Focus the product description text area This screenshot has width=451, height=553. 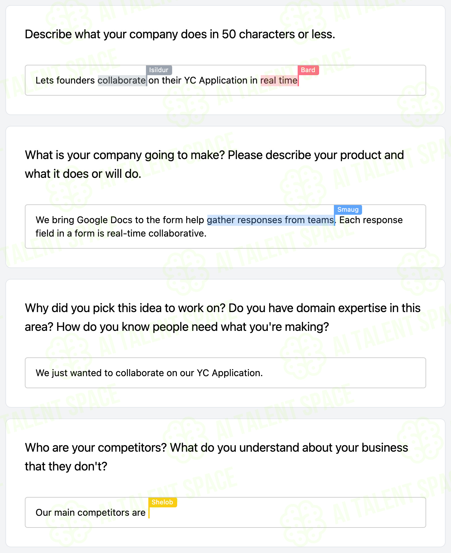(225, 227)
